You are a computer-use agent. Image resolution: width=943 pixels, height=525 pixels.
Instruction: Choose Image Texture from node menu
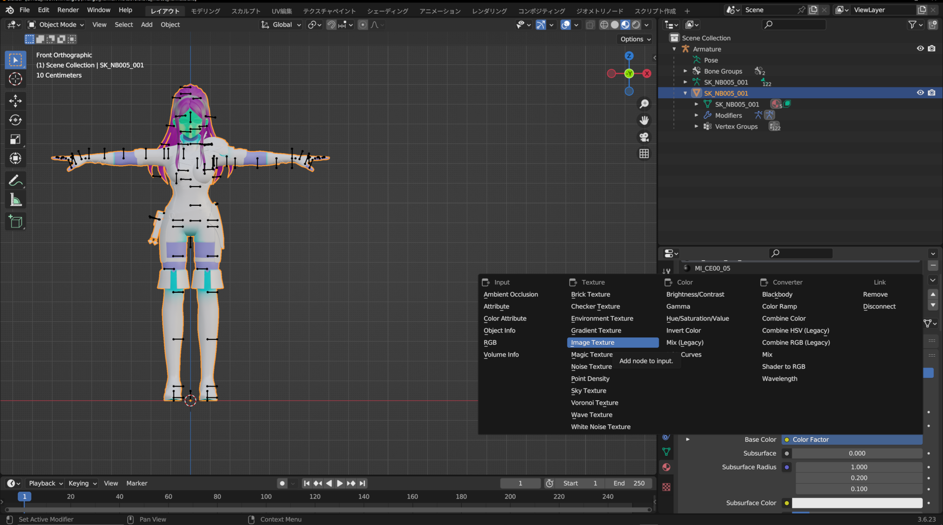point(612,343)
